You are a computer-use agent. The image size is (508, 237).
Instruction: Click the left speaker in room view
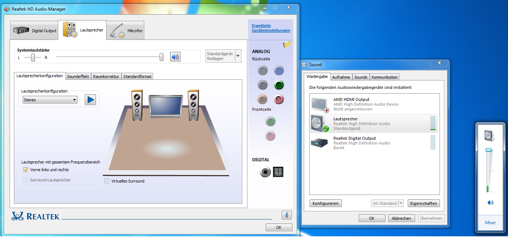[x=137, y=105]
